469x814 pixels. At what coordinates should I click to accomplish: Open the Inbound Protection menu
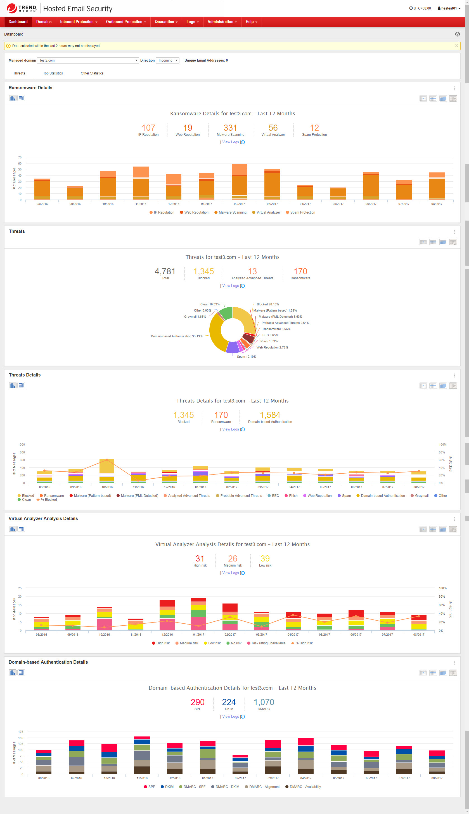point(79,22)
